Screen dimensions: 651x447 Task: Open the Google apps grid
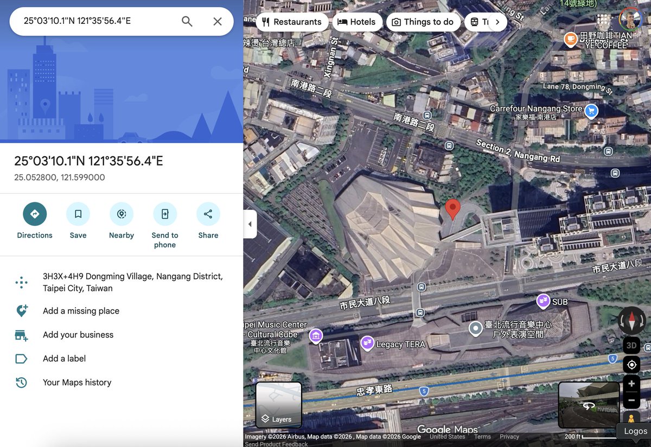click(x=603, y=20)
